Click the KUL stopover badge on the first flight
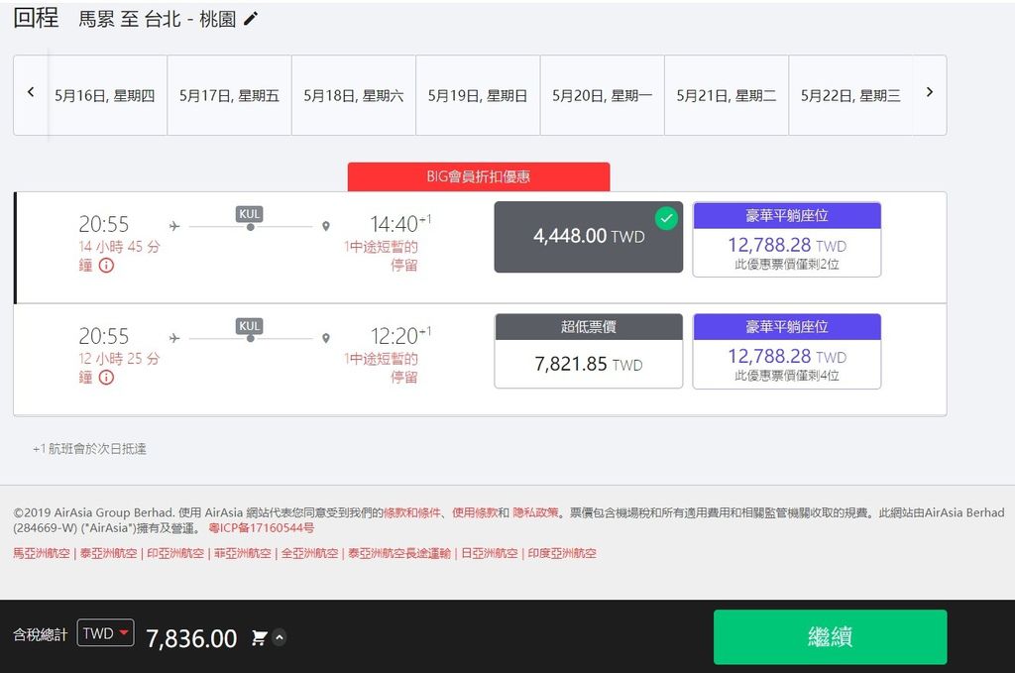 pyautogui.click(x=250, y=213)
